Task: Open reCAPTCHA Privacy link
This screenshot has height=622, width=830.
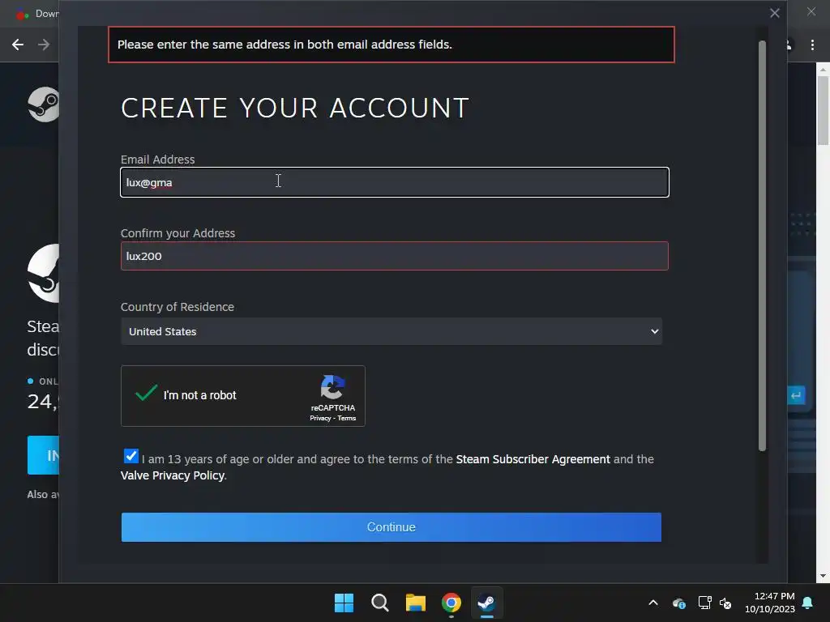Action: 319,419
